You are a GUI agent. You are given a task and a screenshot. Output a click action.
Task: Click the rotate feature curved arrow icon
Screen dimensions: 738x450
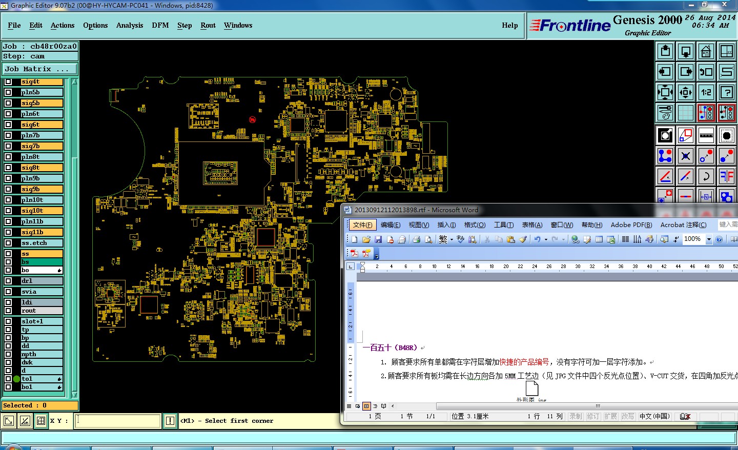706,176
